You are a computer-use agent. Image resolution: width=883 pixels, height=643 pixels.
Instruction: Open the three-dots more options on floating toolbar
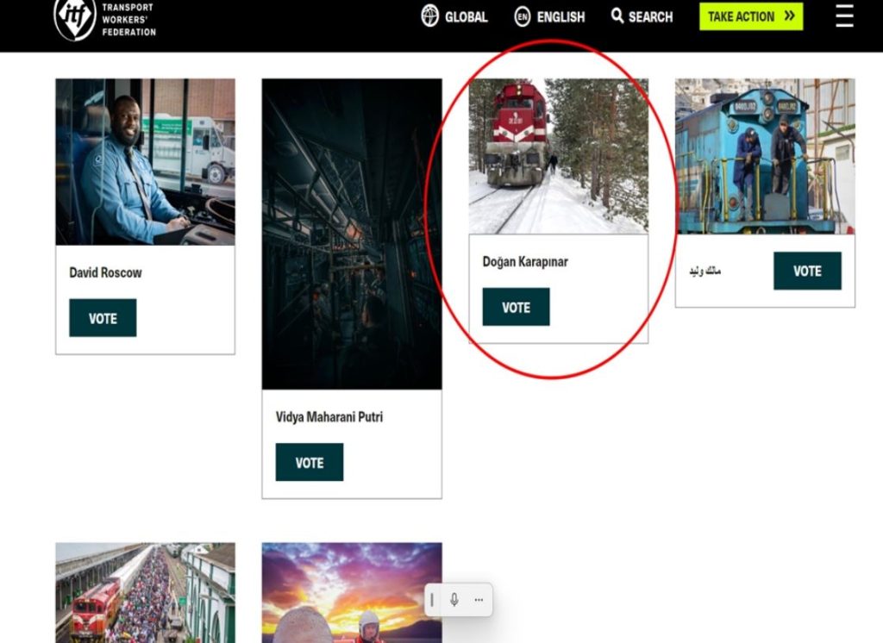[x=479, y=600]
